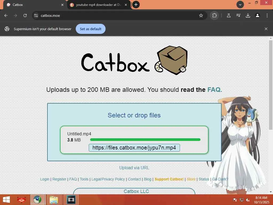Open the media controls icon
The width and height of the screenshot is (273, 205).
pos(238,15)
